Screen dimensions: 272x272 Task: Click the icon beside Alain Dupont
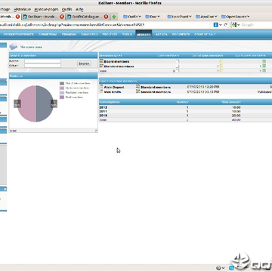point(101,87)
